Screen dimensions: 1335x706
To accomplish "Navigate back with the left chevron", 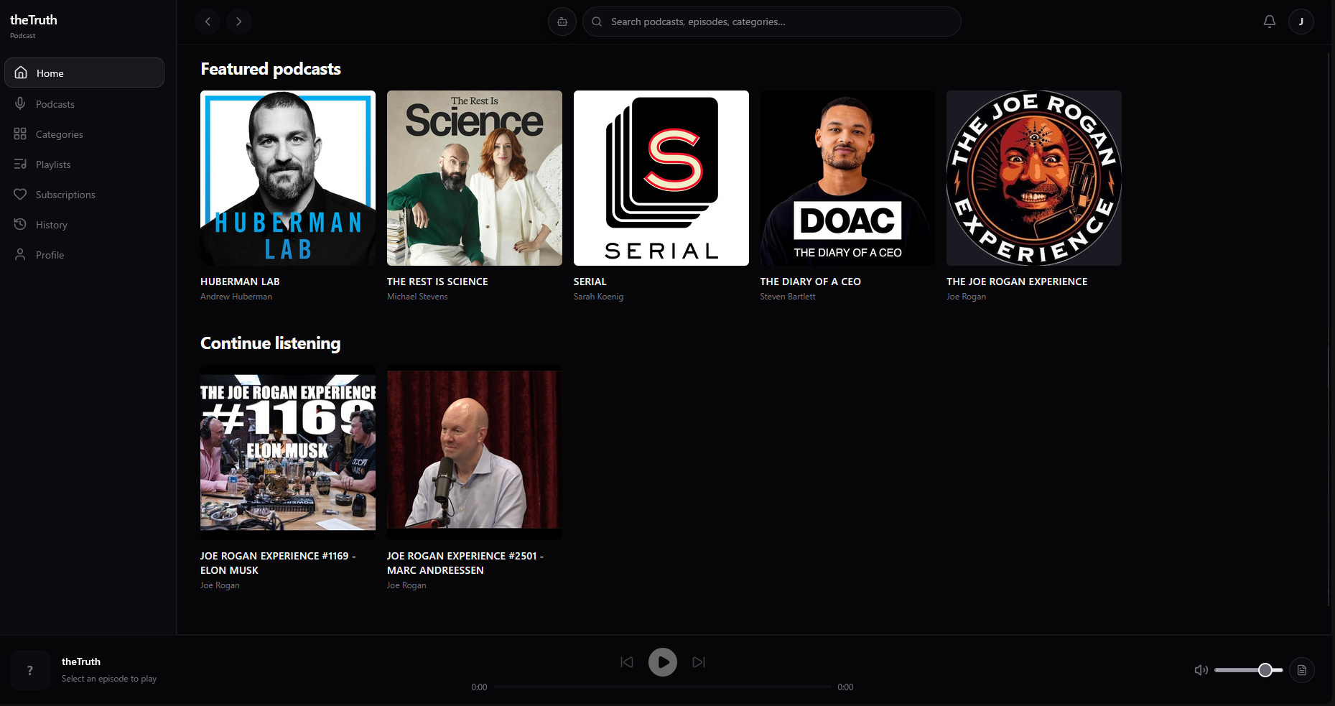I will (x=208, y=22).
